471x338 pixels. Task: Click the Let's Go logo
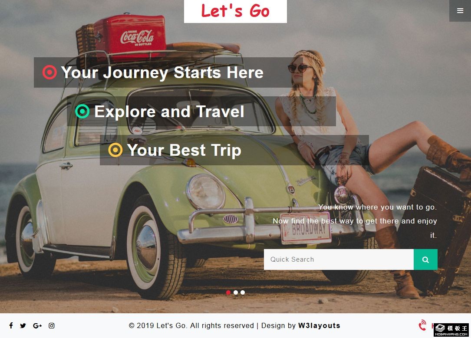point(235,11)
